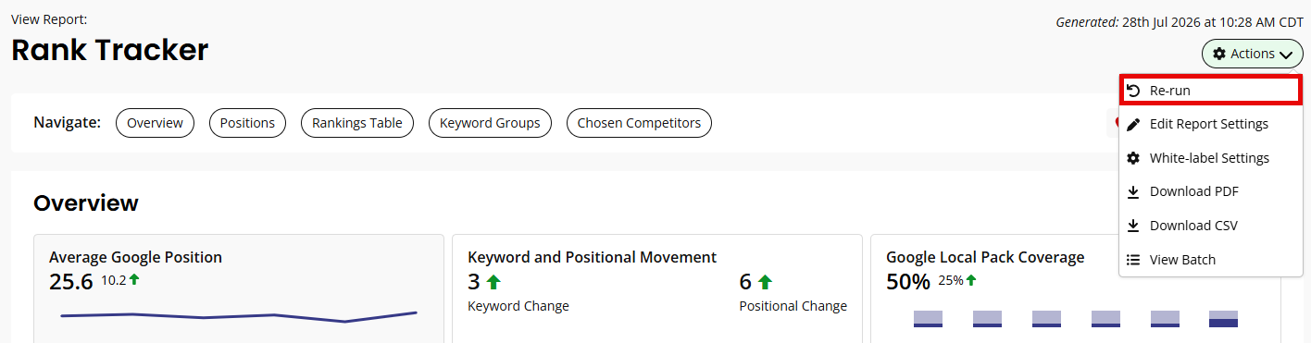Navigate to the Positions section
This screenshot has width=1311, height=343.
click(x=247, y=123)
